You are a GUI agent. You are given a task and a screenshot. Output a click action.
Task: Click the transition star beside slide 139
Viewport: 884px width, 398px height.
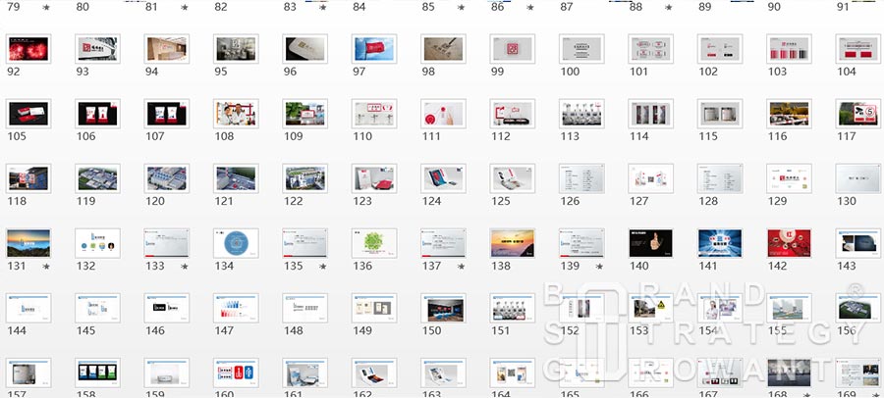point(599,267)
